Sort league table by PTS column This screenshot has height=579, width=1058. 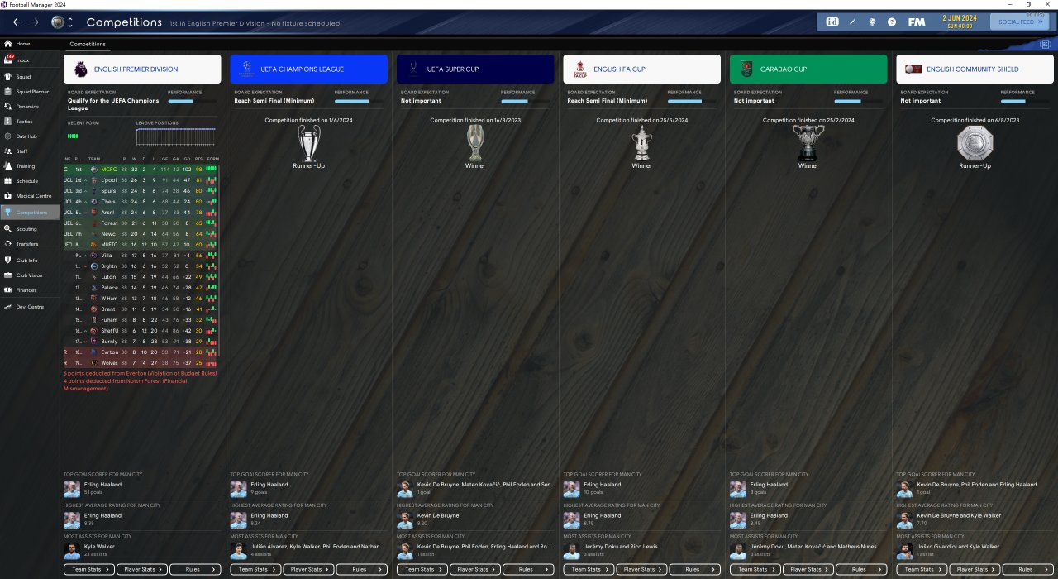coord(199,158)
